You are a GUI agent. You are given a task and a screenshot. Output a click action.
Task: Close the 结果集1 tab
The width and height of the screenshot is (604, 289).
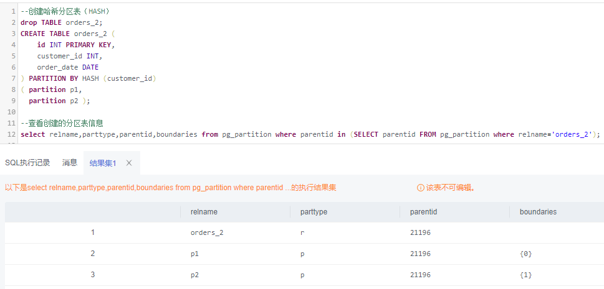129,163
